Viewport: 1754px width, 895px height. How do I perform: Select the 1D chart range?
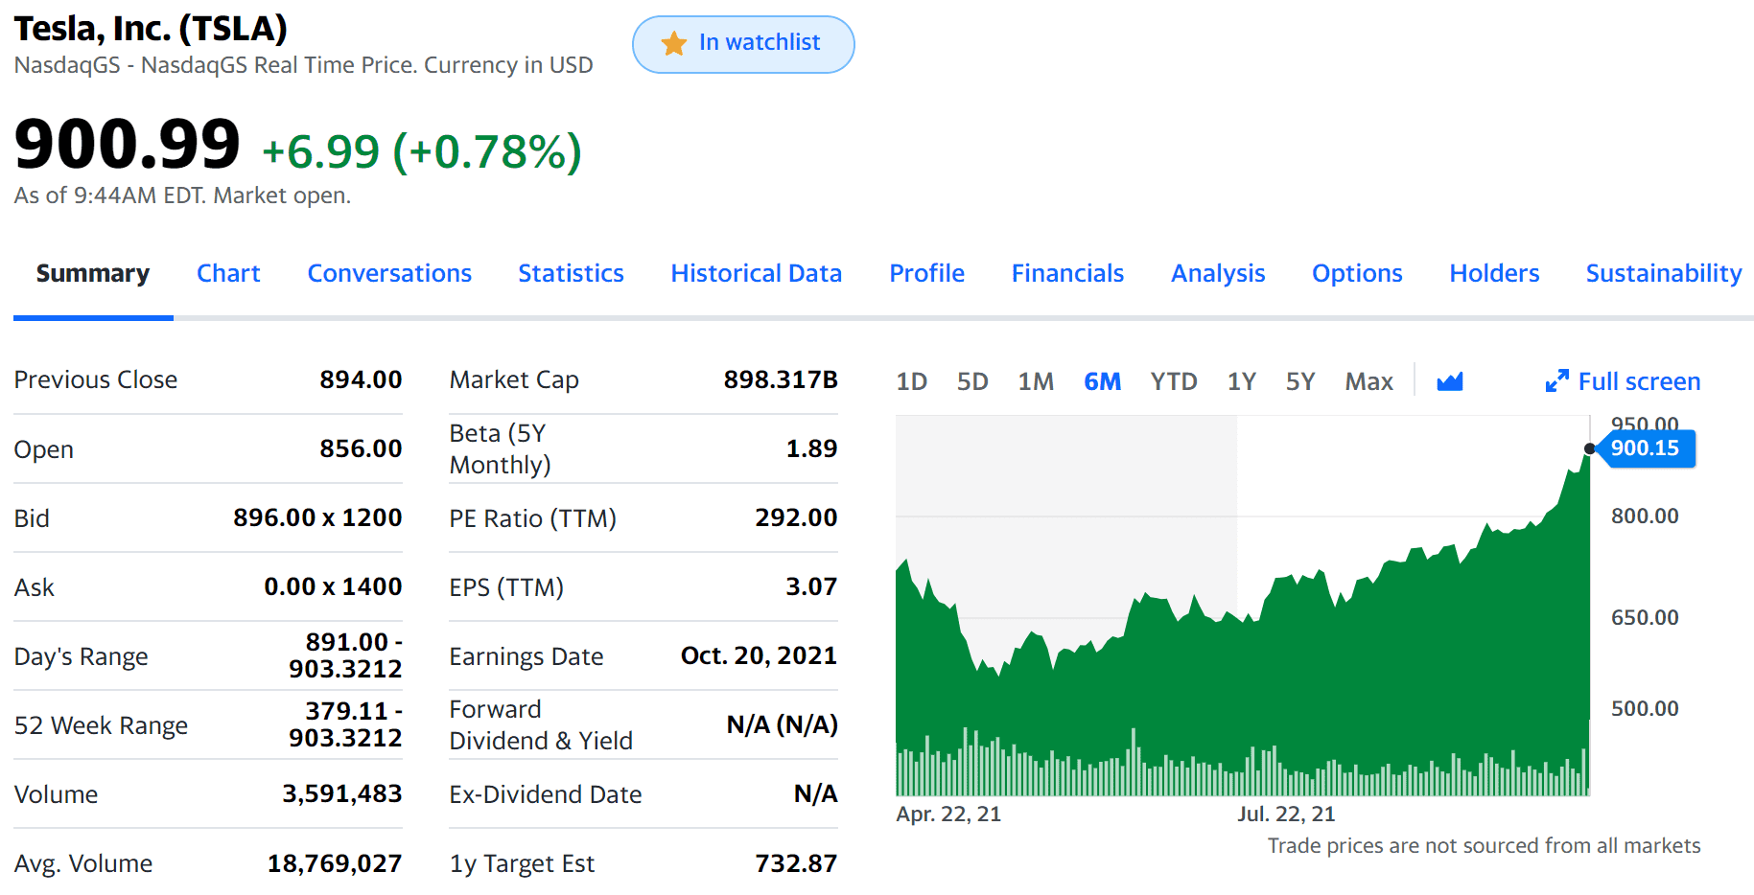click(911, 381)
